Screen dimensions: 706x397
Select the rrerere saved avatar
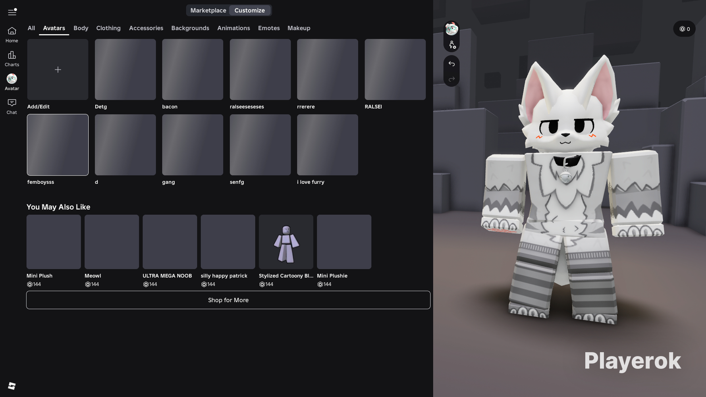pyautogui.click(x=328, y=69)
